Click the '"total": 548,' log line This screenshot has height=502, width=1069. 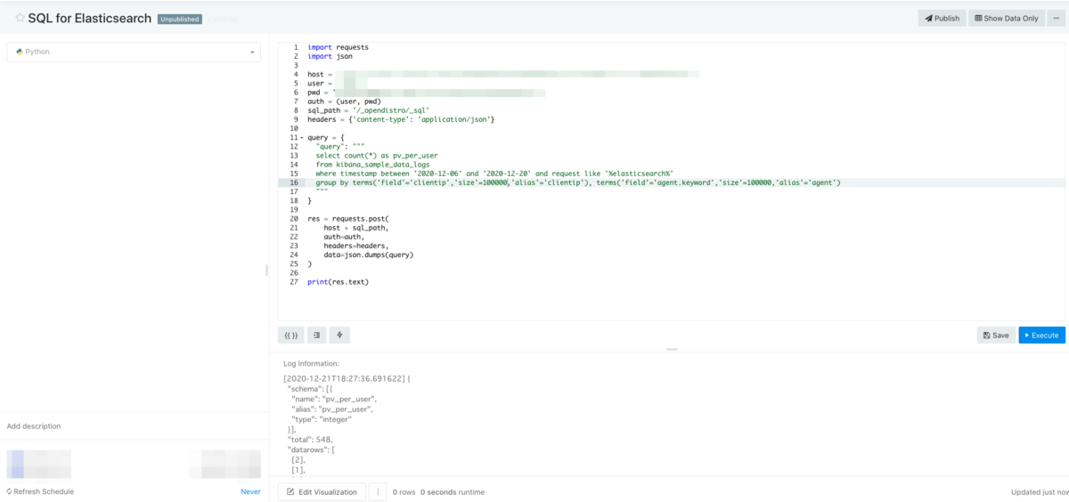309,440
